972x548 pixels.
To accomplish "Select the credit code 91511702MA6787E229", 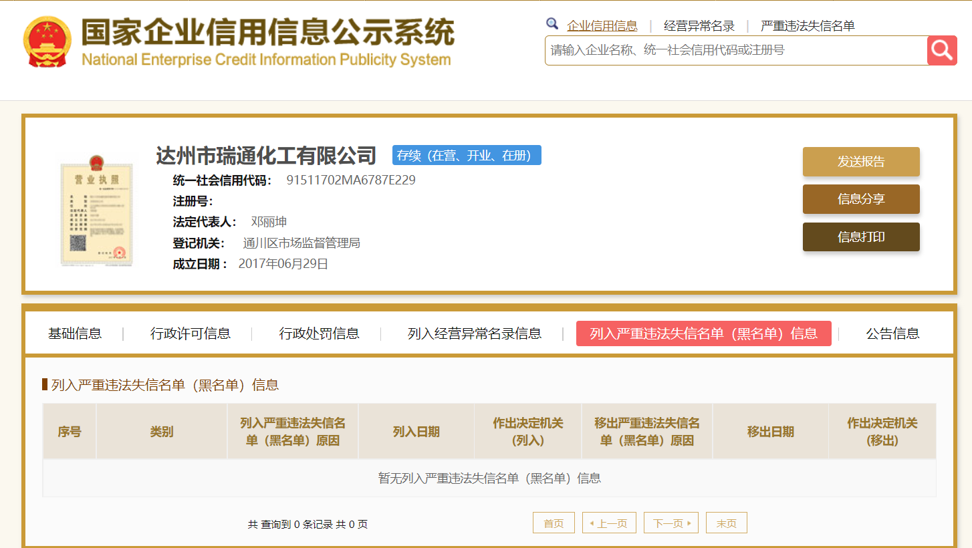I will tap(351, 180).
